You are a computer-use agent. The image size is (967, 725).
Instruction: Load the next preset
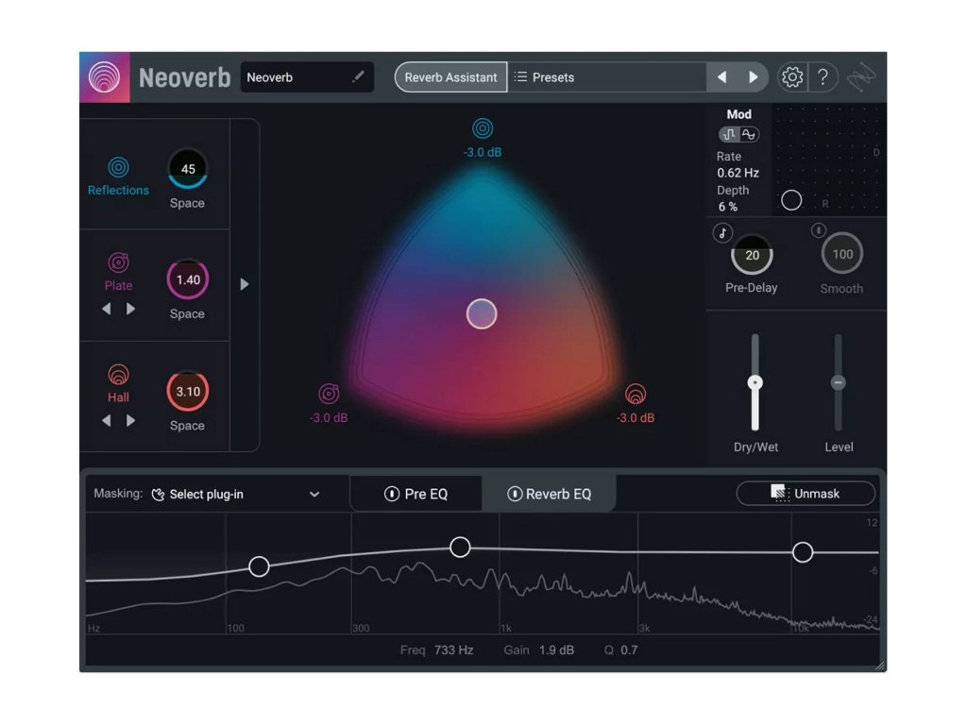[753, 77]
